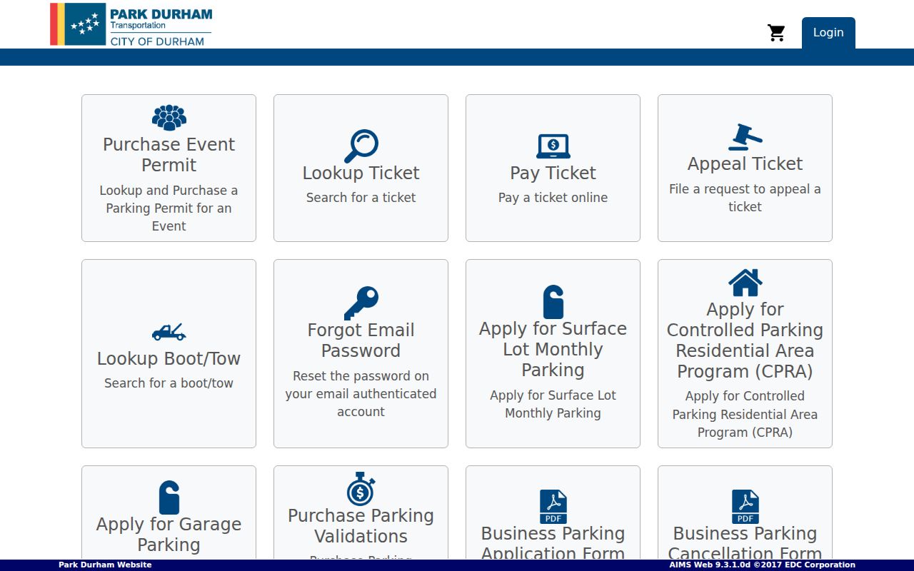Open the Appeal Ticket heading
Screen dimensions: 914x571
pyautogui.click(x=745, y=163)
